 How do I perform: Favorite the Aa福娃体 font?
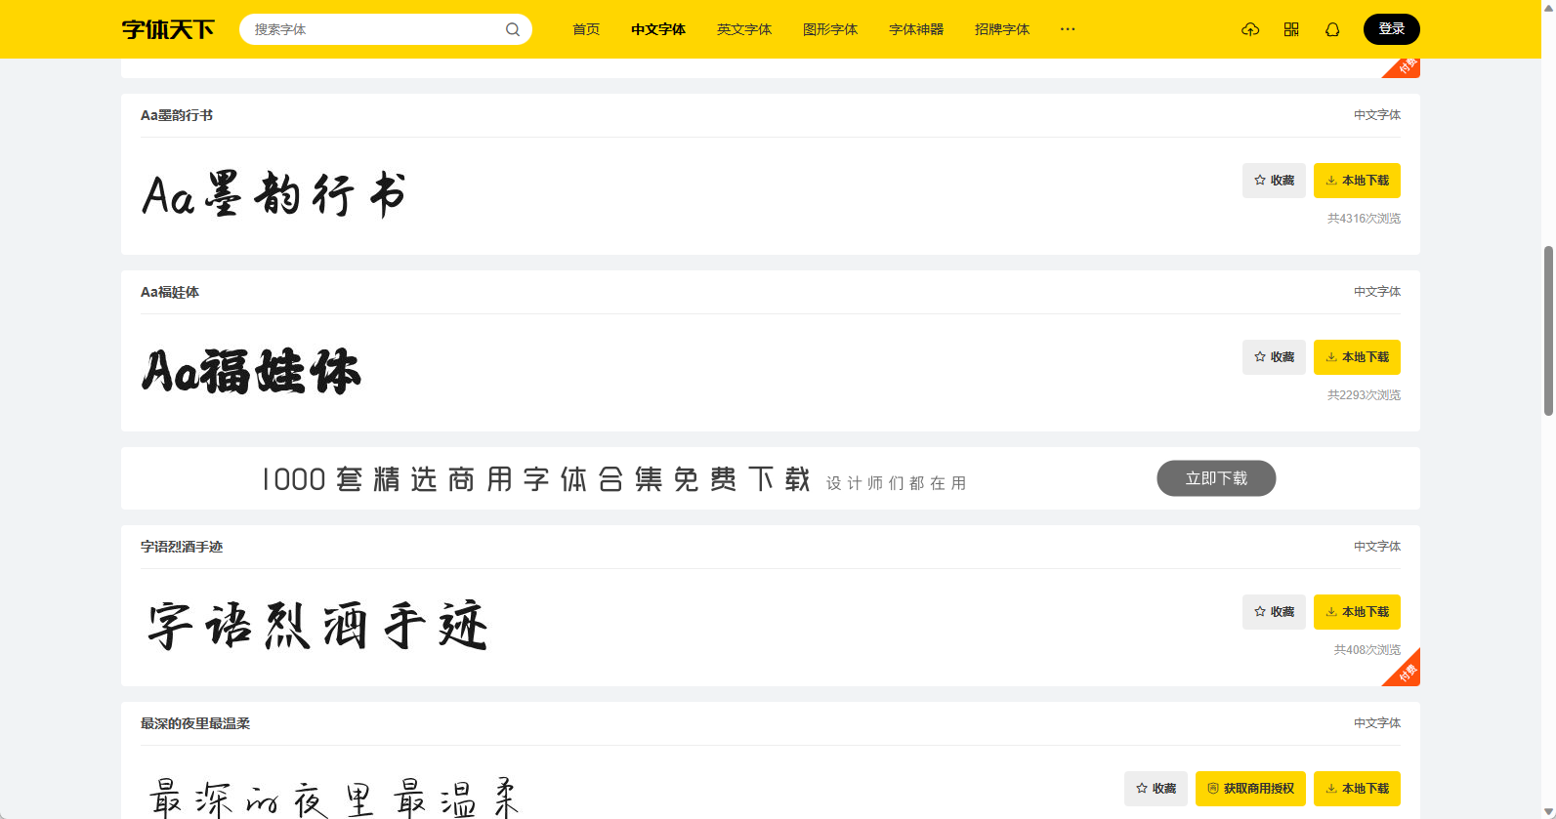pyautogui.click(x=1274, y=357)
